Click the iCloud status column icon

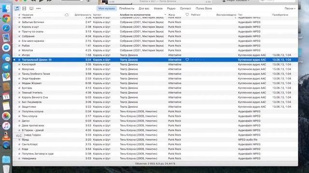tap(67, 15)
